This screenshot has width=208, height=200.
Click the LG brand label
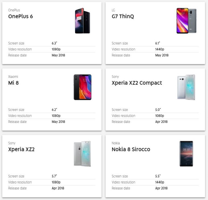point(113,10)
